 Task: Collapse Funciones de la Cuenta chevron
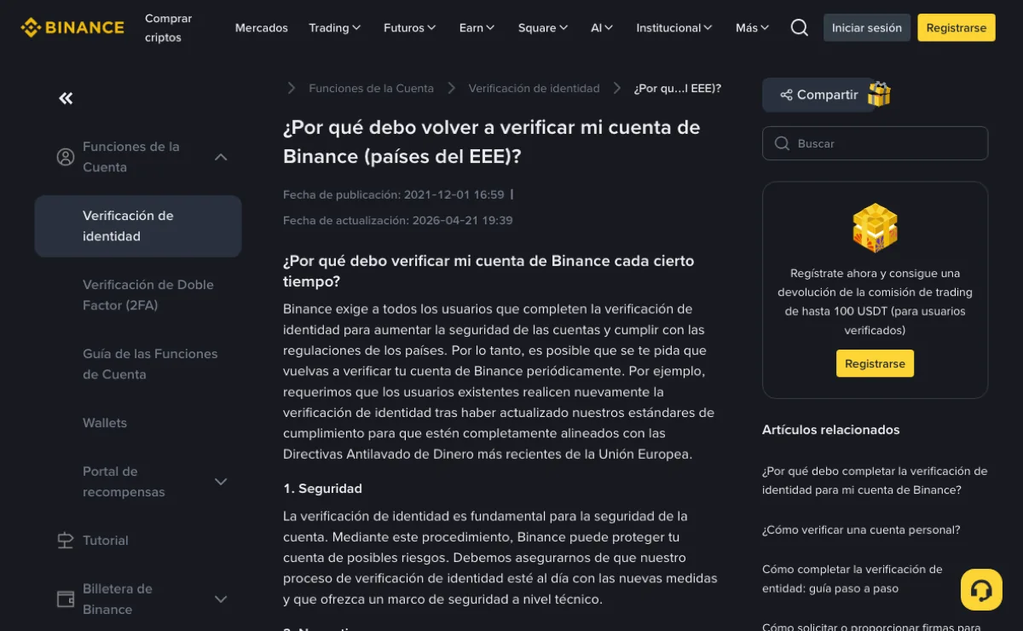(x=221, y=157)
